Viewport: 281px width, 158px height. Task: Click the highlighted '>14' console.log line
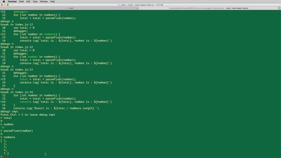pyautogui.click(x=56, y=102)
